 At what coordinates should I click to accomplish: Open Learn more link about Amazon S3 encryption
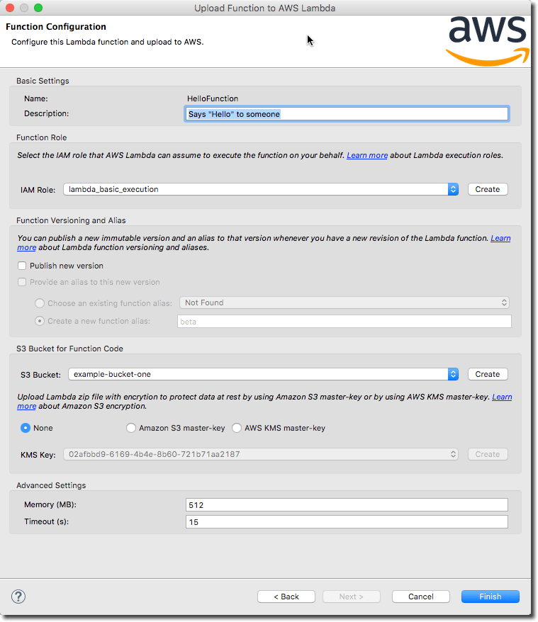click(502, 397)
